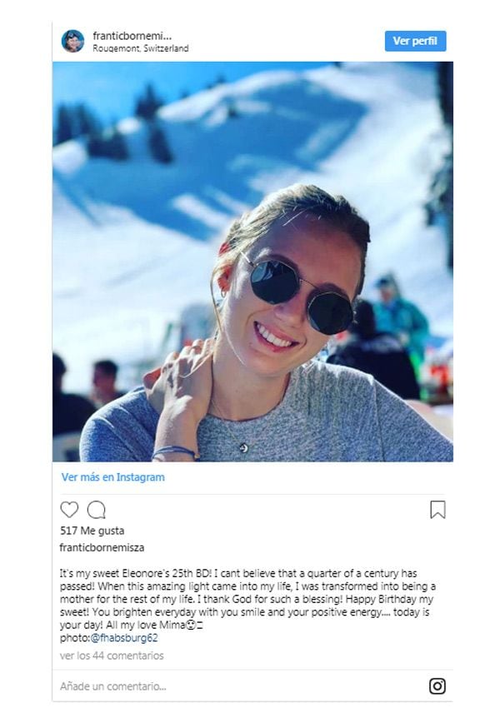Open the main post photo

pos(253,262)
